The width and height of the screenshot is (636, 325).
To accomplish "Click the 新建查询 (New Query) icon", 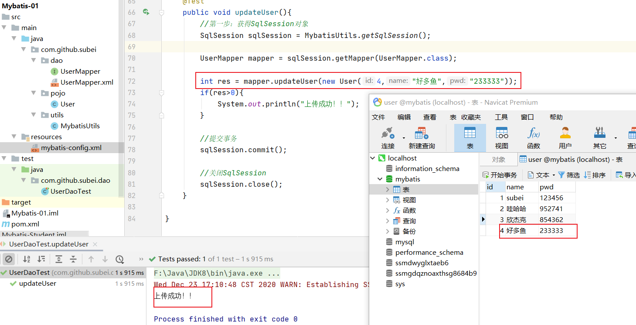I will click(x=422, y=133).
